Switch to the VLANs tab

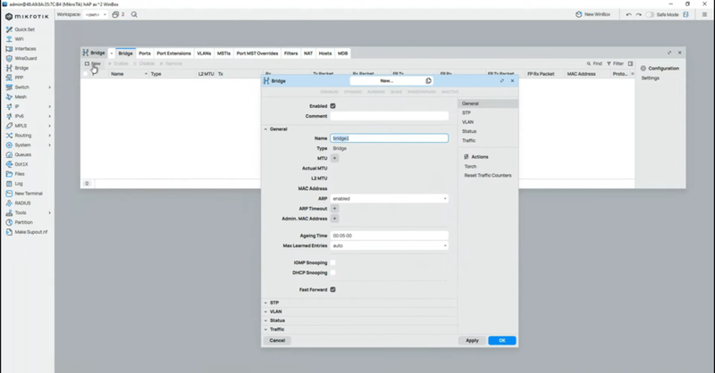coord(204,54)
